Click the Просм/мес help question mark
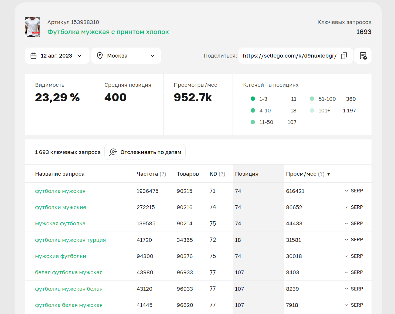Viewport: 395px width, 314px height. (x=321, y=174)
